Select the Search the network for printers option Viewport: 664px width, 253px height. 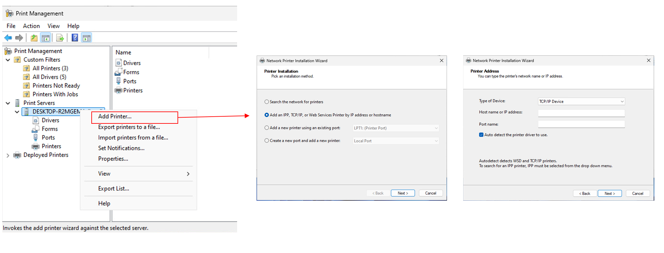coord(267,102)
